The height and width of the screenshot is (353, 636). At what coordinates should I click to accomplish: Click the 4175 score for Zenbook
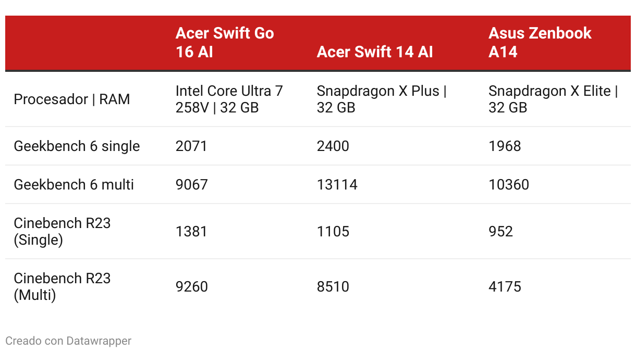click(x=505, y=287)
